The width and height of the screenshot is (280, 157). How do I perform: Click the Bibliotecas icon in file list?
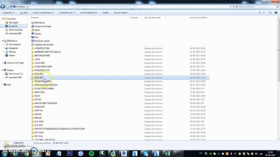click(32, 23)
